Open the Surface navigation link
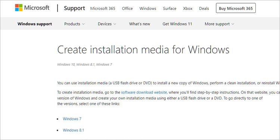This screenshot has height=140, width=280. click(169, 8)
